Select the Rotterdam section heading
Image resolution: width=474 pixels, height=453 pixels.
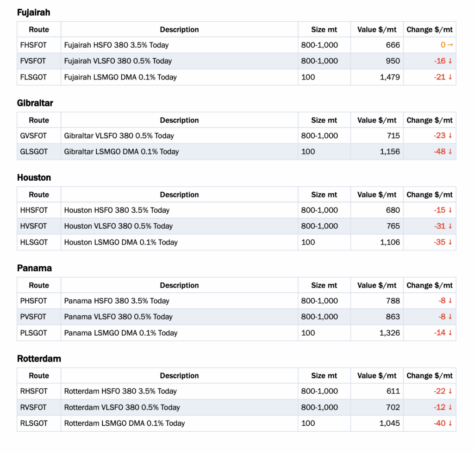(x=39, y=359)
